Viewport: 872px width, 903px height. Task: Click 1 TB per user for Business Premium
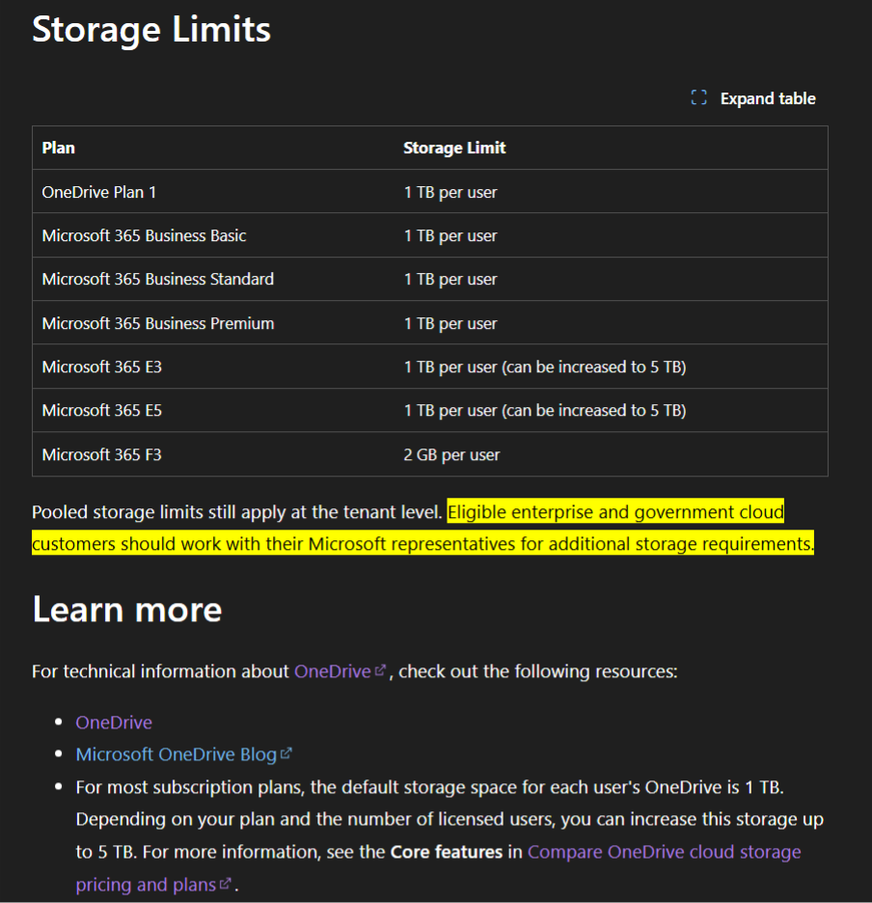[450, 323]
